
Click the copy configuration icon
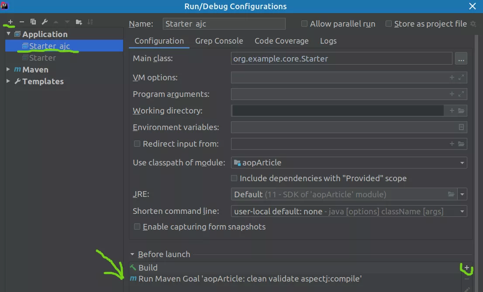(x=33, y=22)
